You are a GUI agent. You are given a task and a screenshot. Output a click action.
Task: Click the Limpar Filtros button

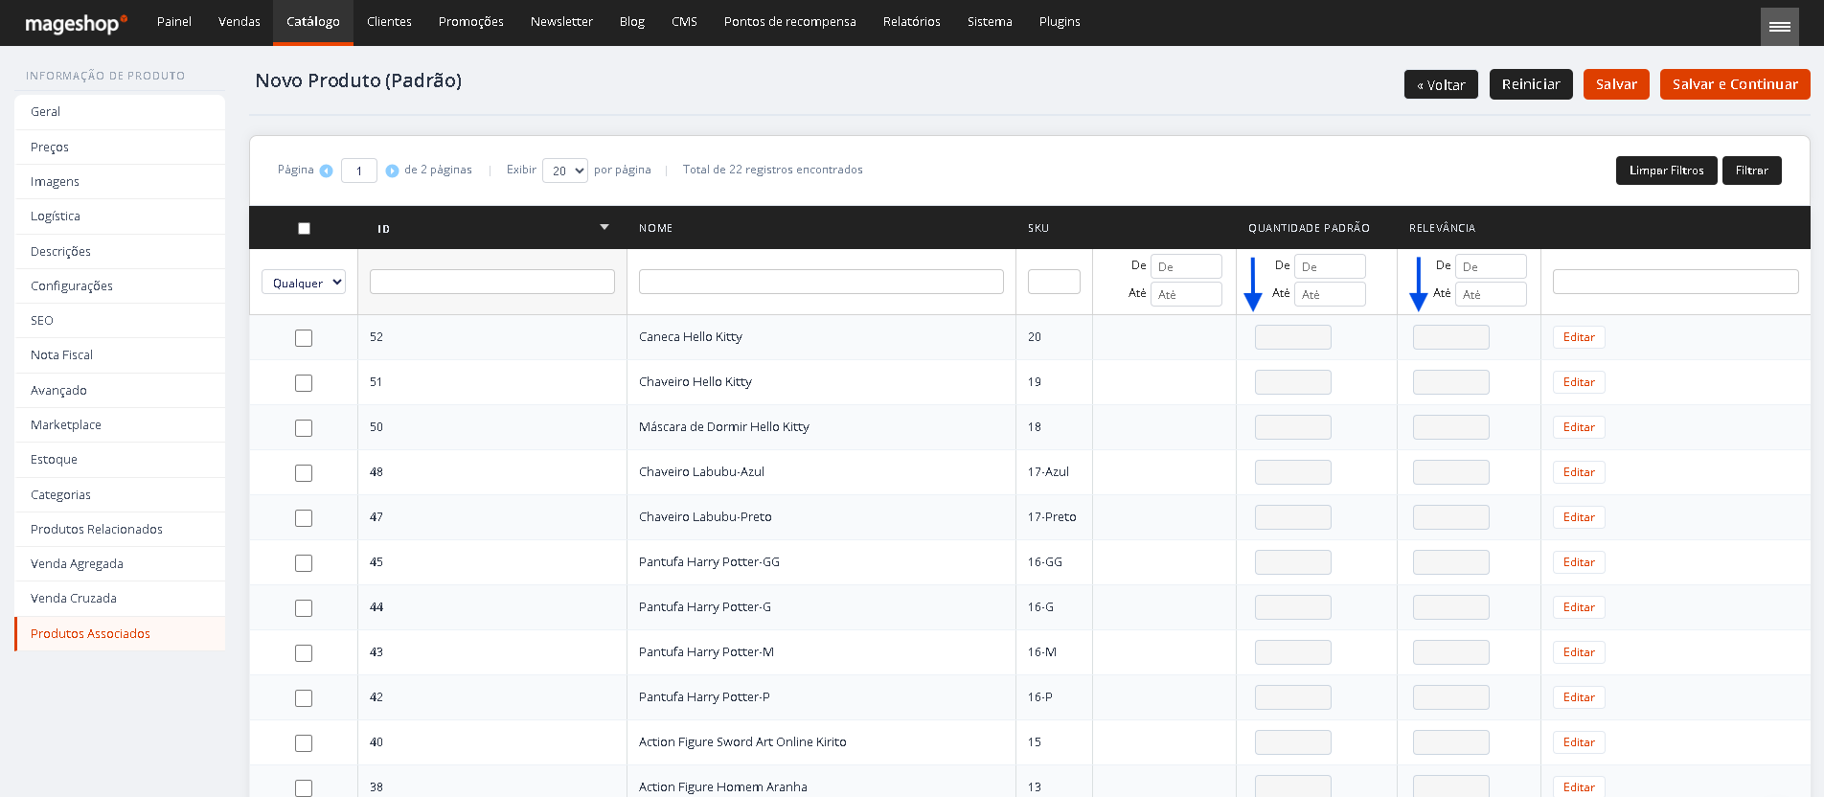coord(1666,171)
